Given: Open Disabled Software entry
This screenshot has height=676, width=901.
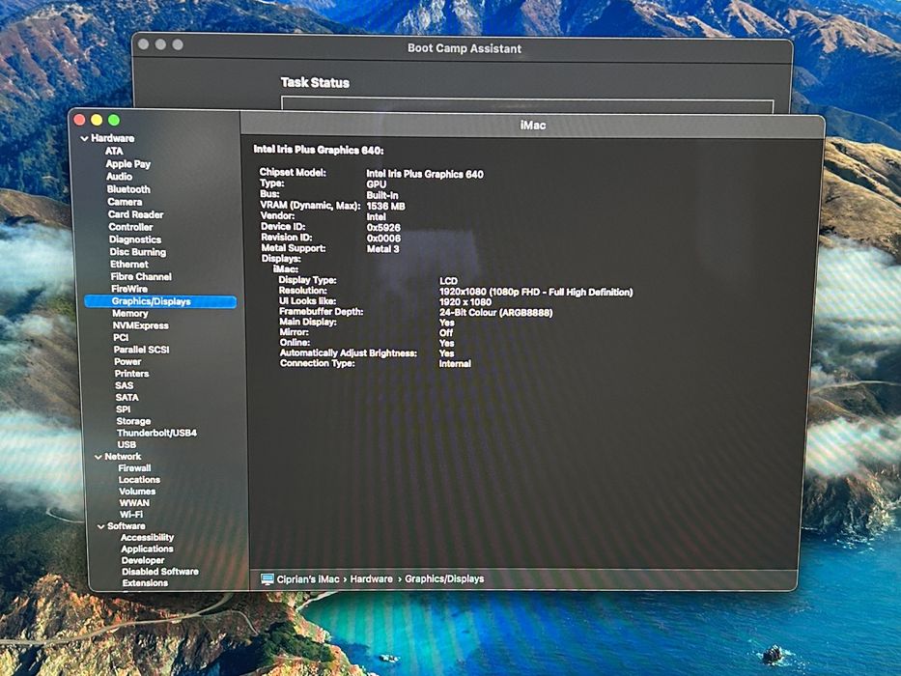Looking at the screenshot, I should [160, 572].
